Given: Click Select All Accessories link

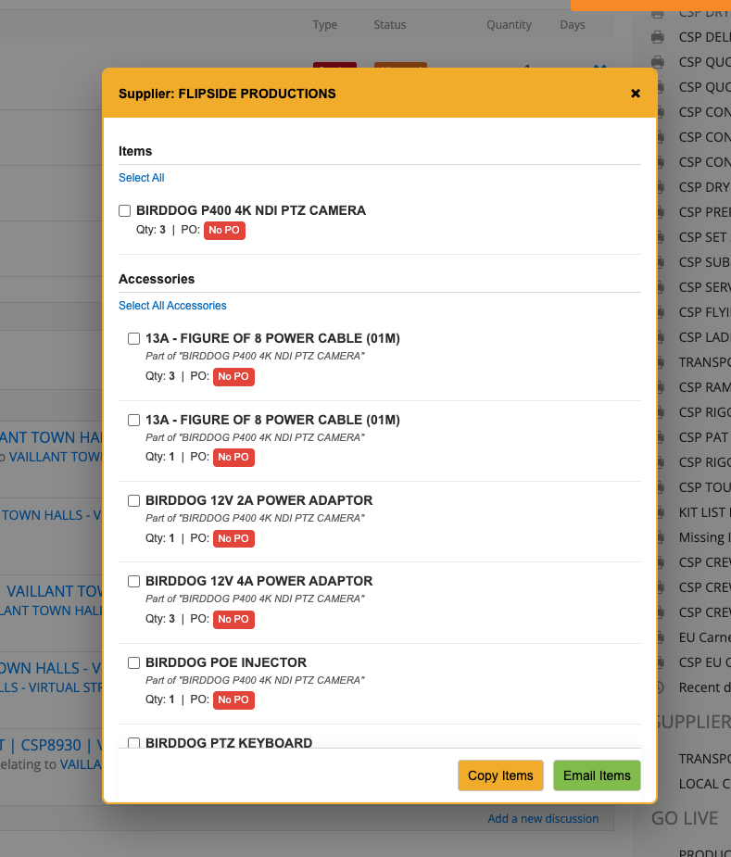Looking at the screenshot, I should (x=172, y=306).
